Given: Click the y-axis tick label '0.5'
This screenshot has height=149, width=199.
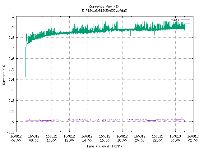Looking at the screenshot, I should click(x=11, y=69).
